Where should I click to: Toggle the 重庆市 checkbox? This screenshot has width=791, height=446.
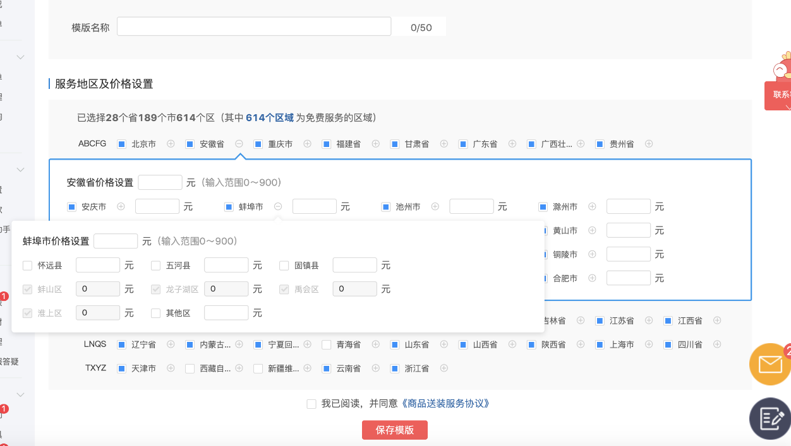258,144
